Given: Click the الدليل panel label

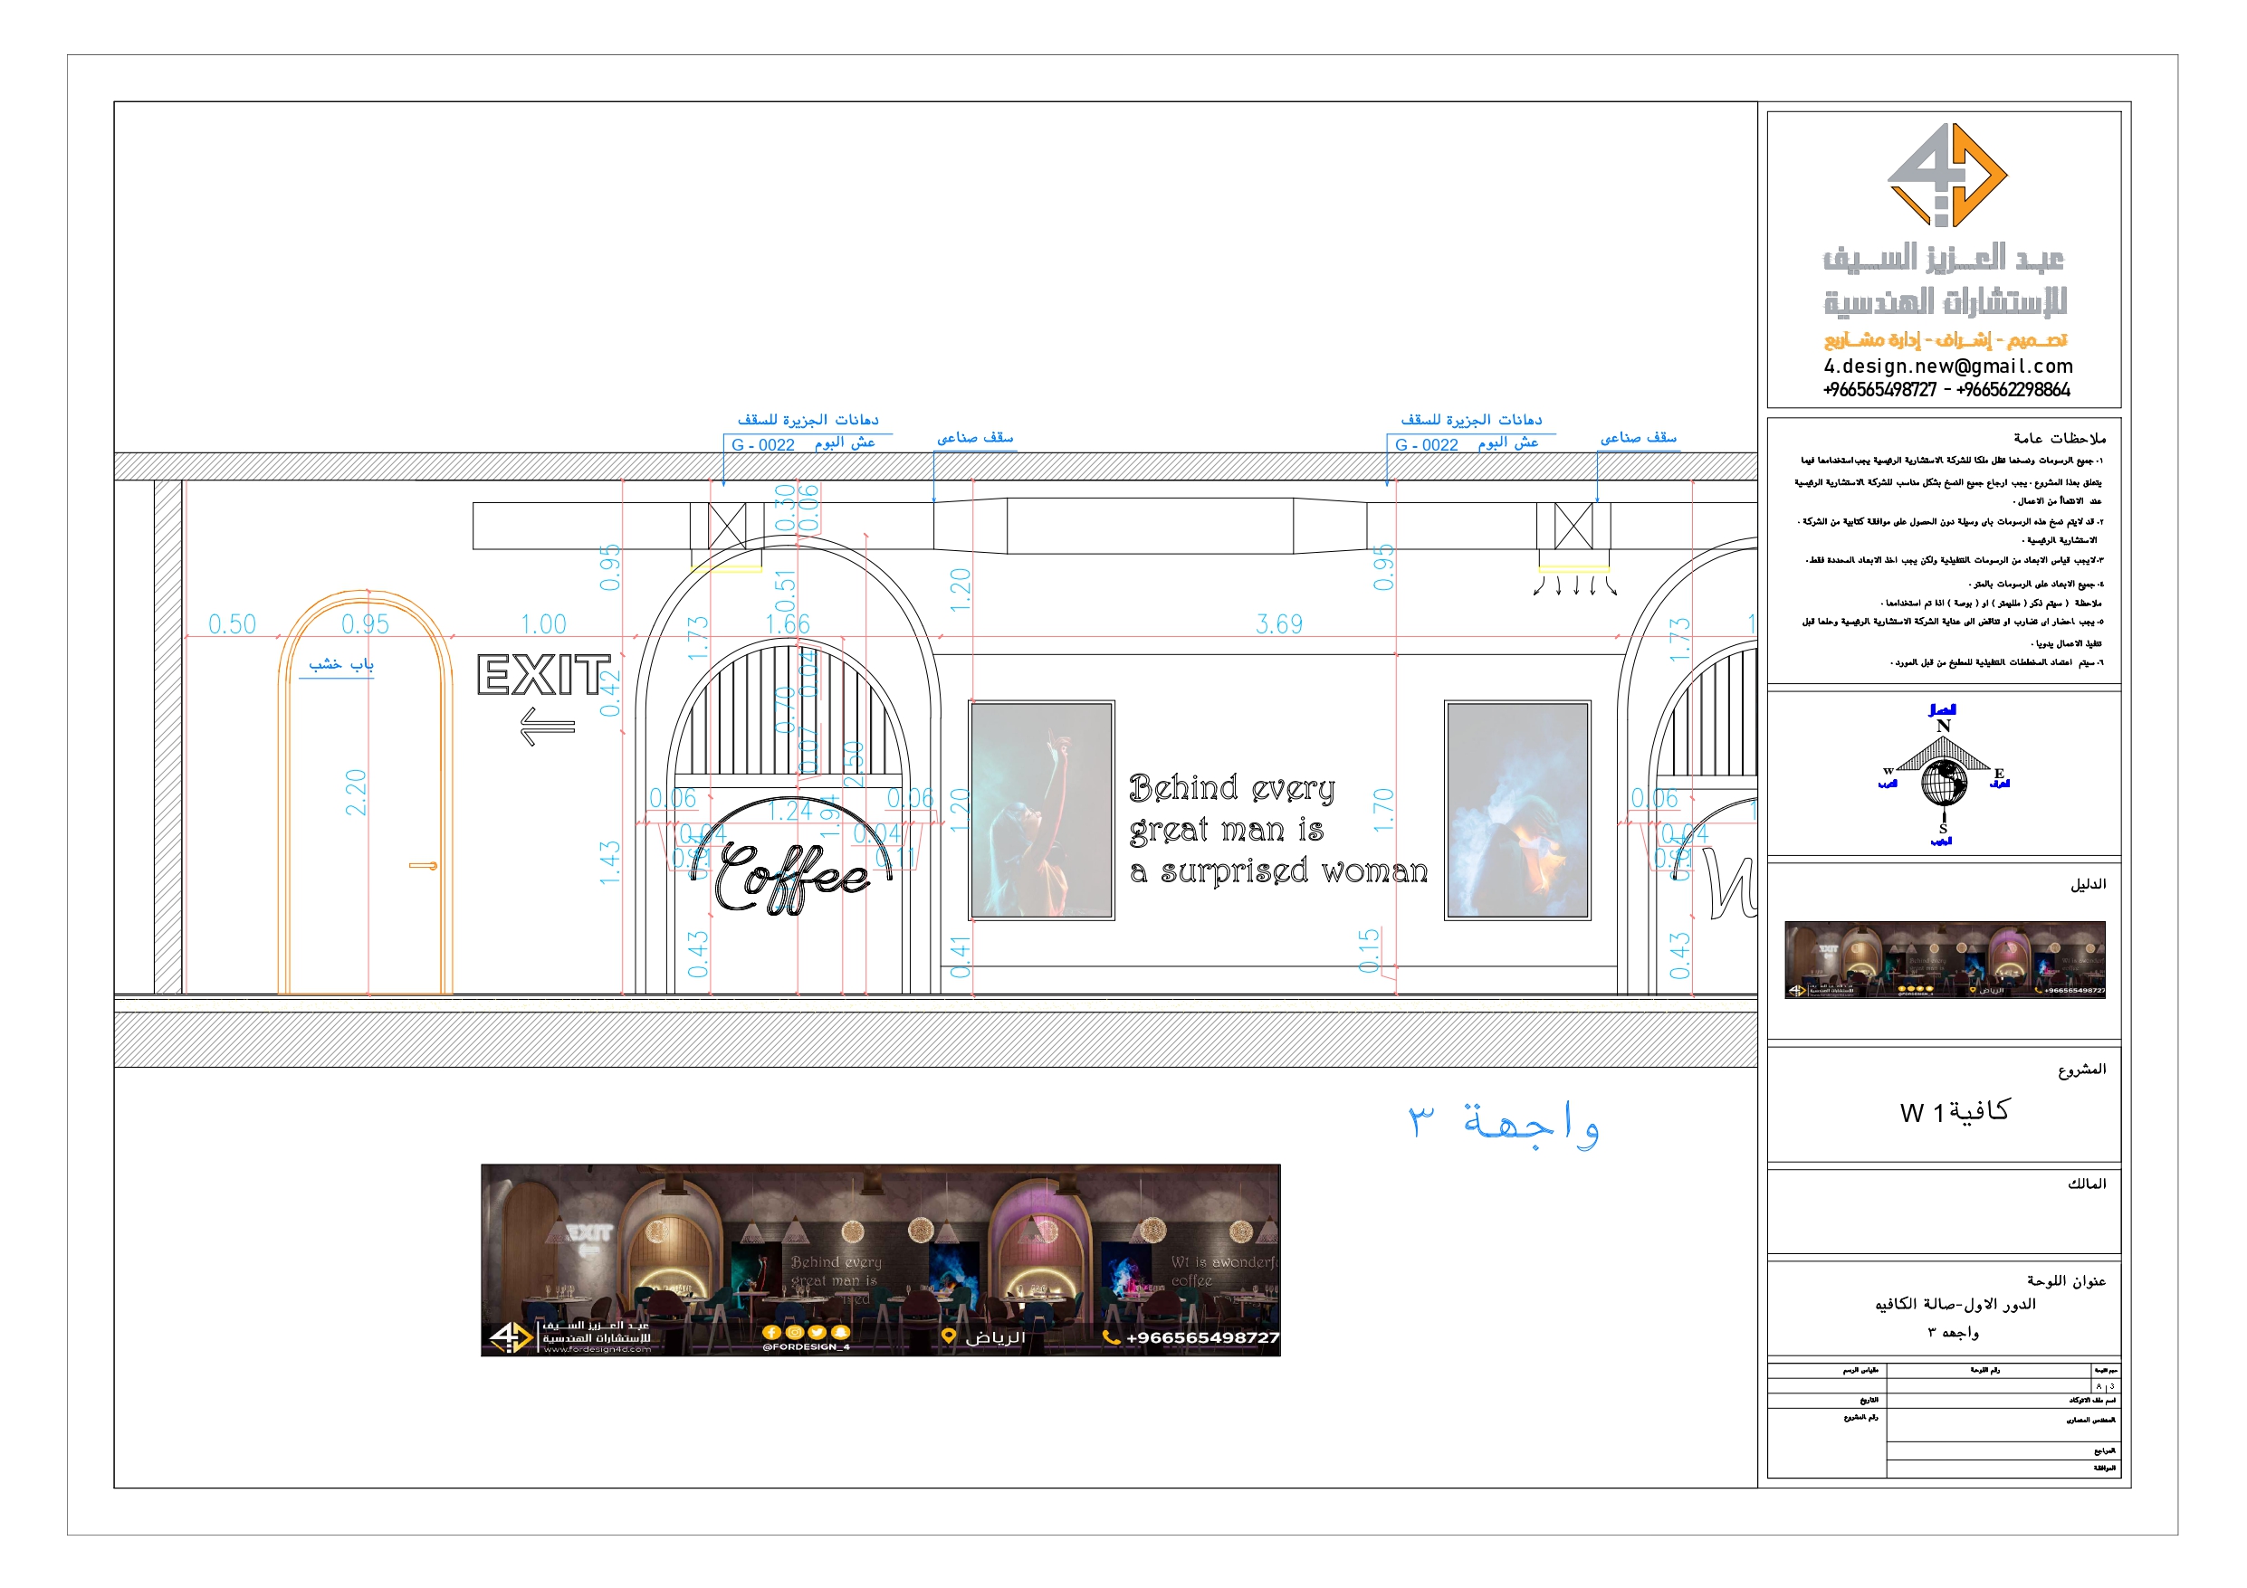Looking at the screenshot, I should (2088, 883).
